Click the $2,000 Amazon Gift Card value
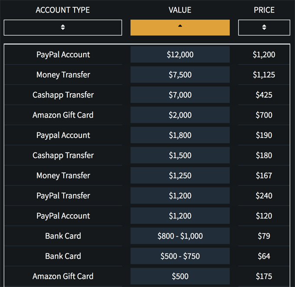This screenshot has width=295, height=287. tap(180, 115)
